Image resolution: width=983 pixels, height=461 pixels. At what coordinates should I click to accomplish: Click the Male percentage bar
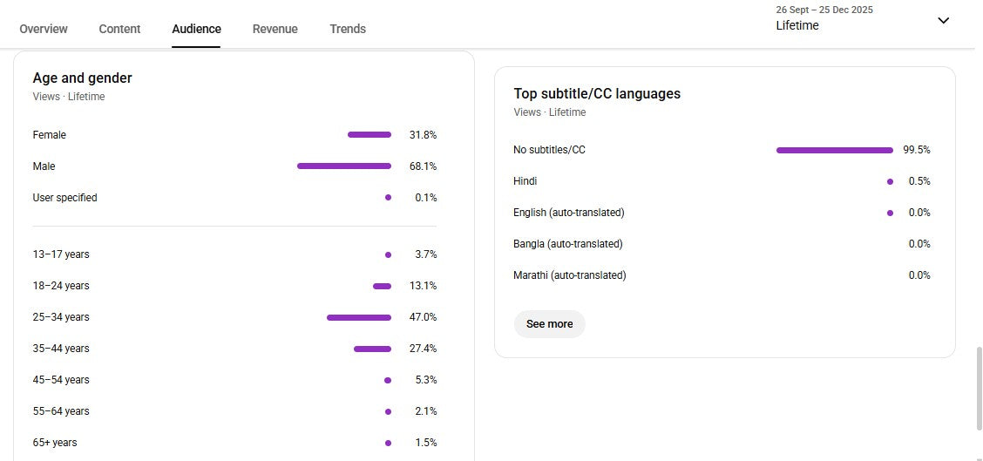[x=344, y=166]
